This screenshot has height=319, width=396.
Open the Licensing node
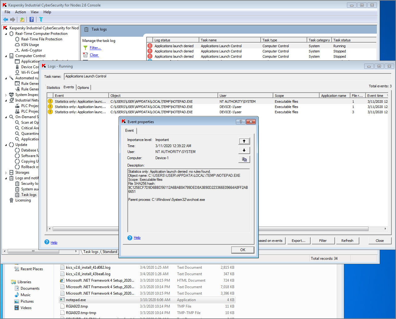click(23, 200)
